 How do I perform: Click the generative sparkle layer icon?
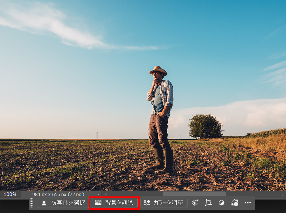[195, 203]
